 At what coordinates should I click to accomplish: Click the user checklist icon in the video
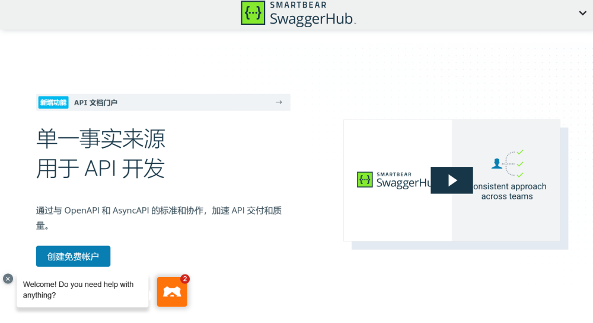pos(508,164)
